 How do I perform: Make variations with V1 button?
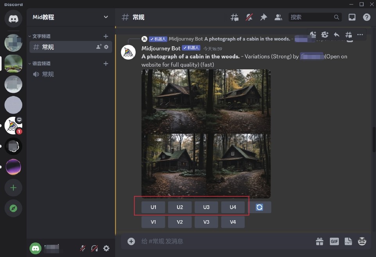tap(153, 222)
